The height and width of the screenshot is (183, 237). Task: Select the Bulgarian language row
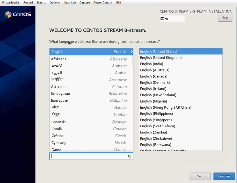[x=91, y=101]
